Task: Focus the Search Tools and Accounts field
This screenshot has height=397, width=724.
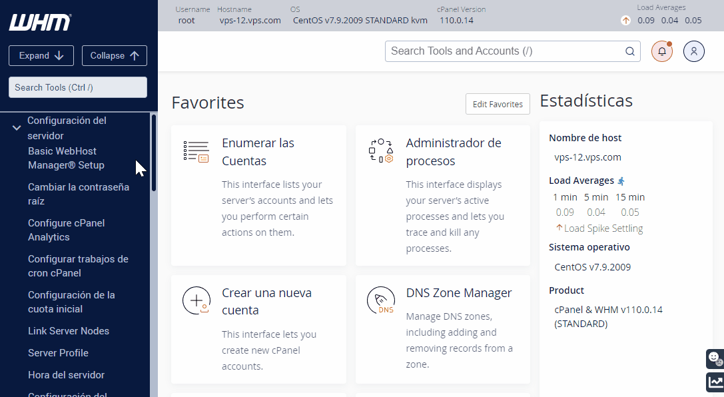Action: 512,51
